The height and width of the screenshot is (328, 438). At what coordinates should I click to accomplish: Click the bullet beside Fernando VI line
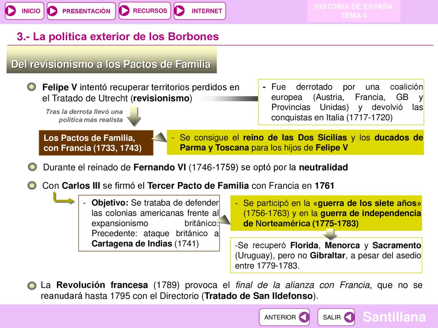[33, 167]
